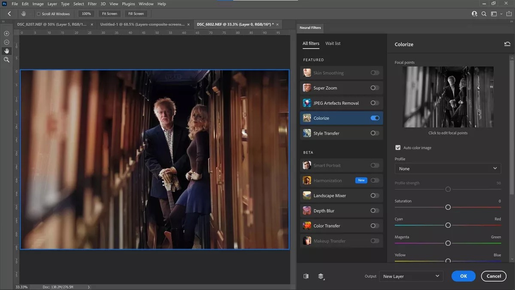515x290 pixels.
Task: Click the OK button
Action: click(x=463, y=276)
